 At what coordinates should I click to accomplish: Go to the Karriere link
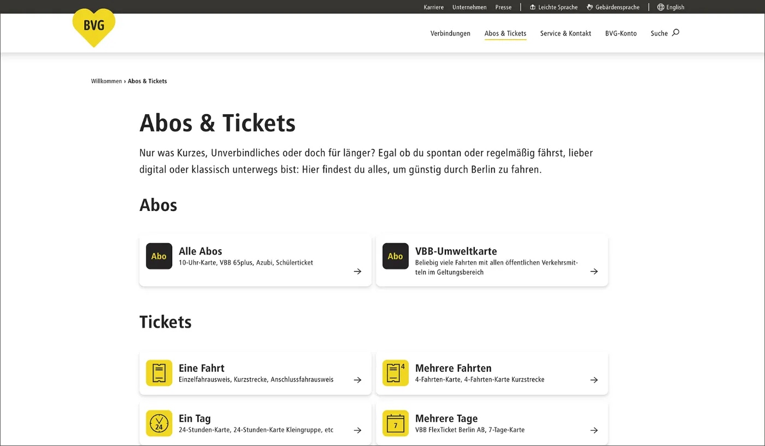pyautogui.click(x=434, y=7)
